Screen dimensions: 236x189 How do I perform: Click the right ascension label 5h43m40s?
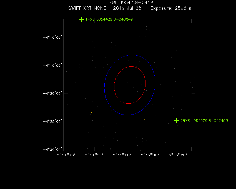point(150,155)
